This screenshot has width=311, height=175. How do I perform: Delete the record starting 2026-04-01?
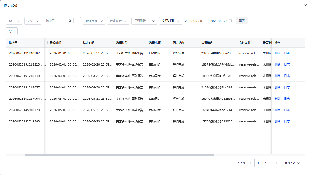277,87
